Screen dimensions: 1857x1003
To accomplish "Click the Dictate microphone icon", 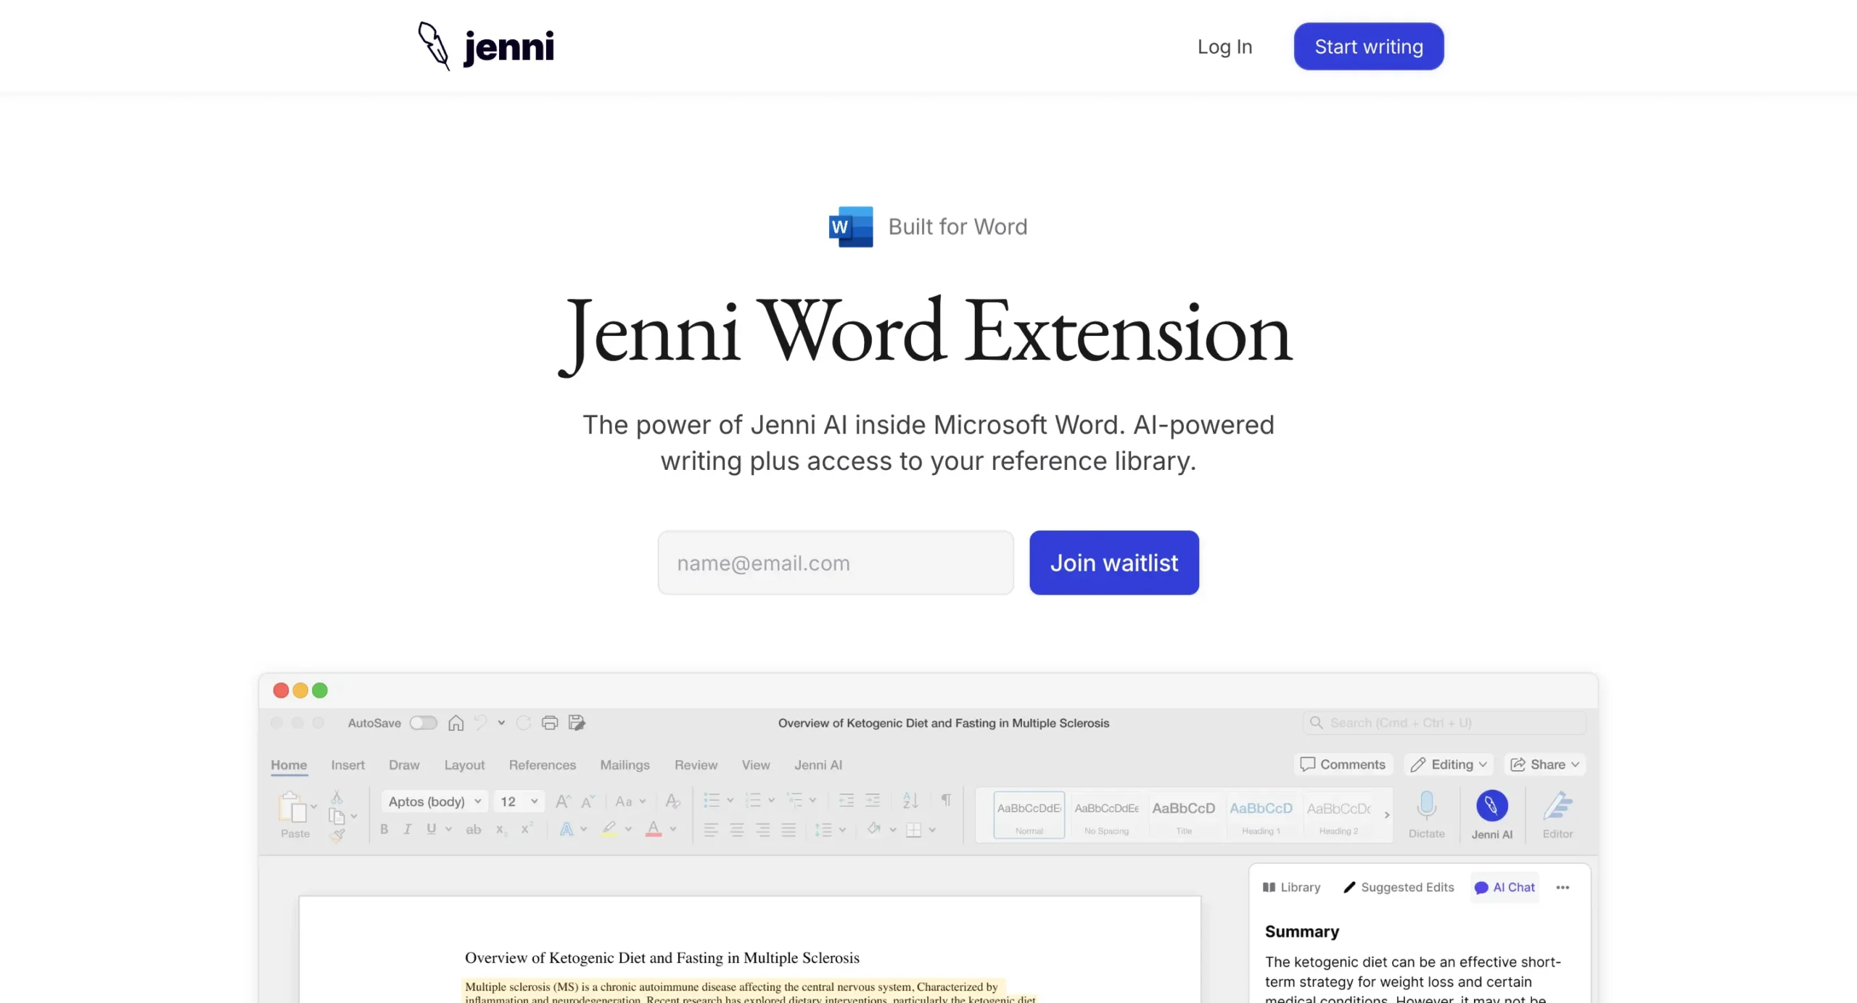I will pyautogui.click(x=1426, y=806).
